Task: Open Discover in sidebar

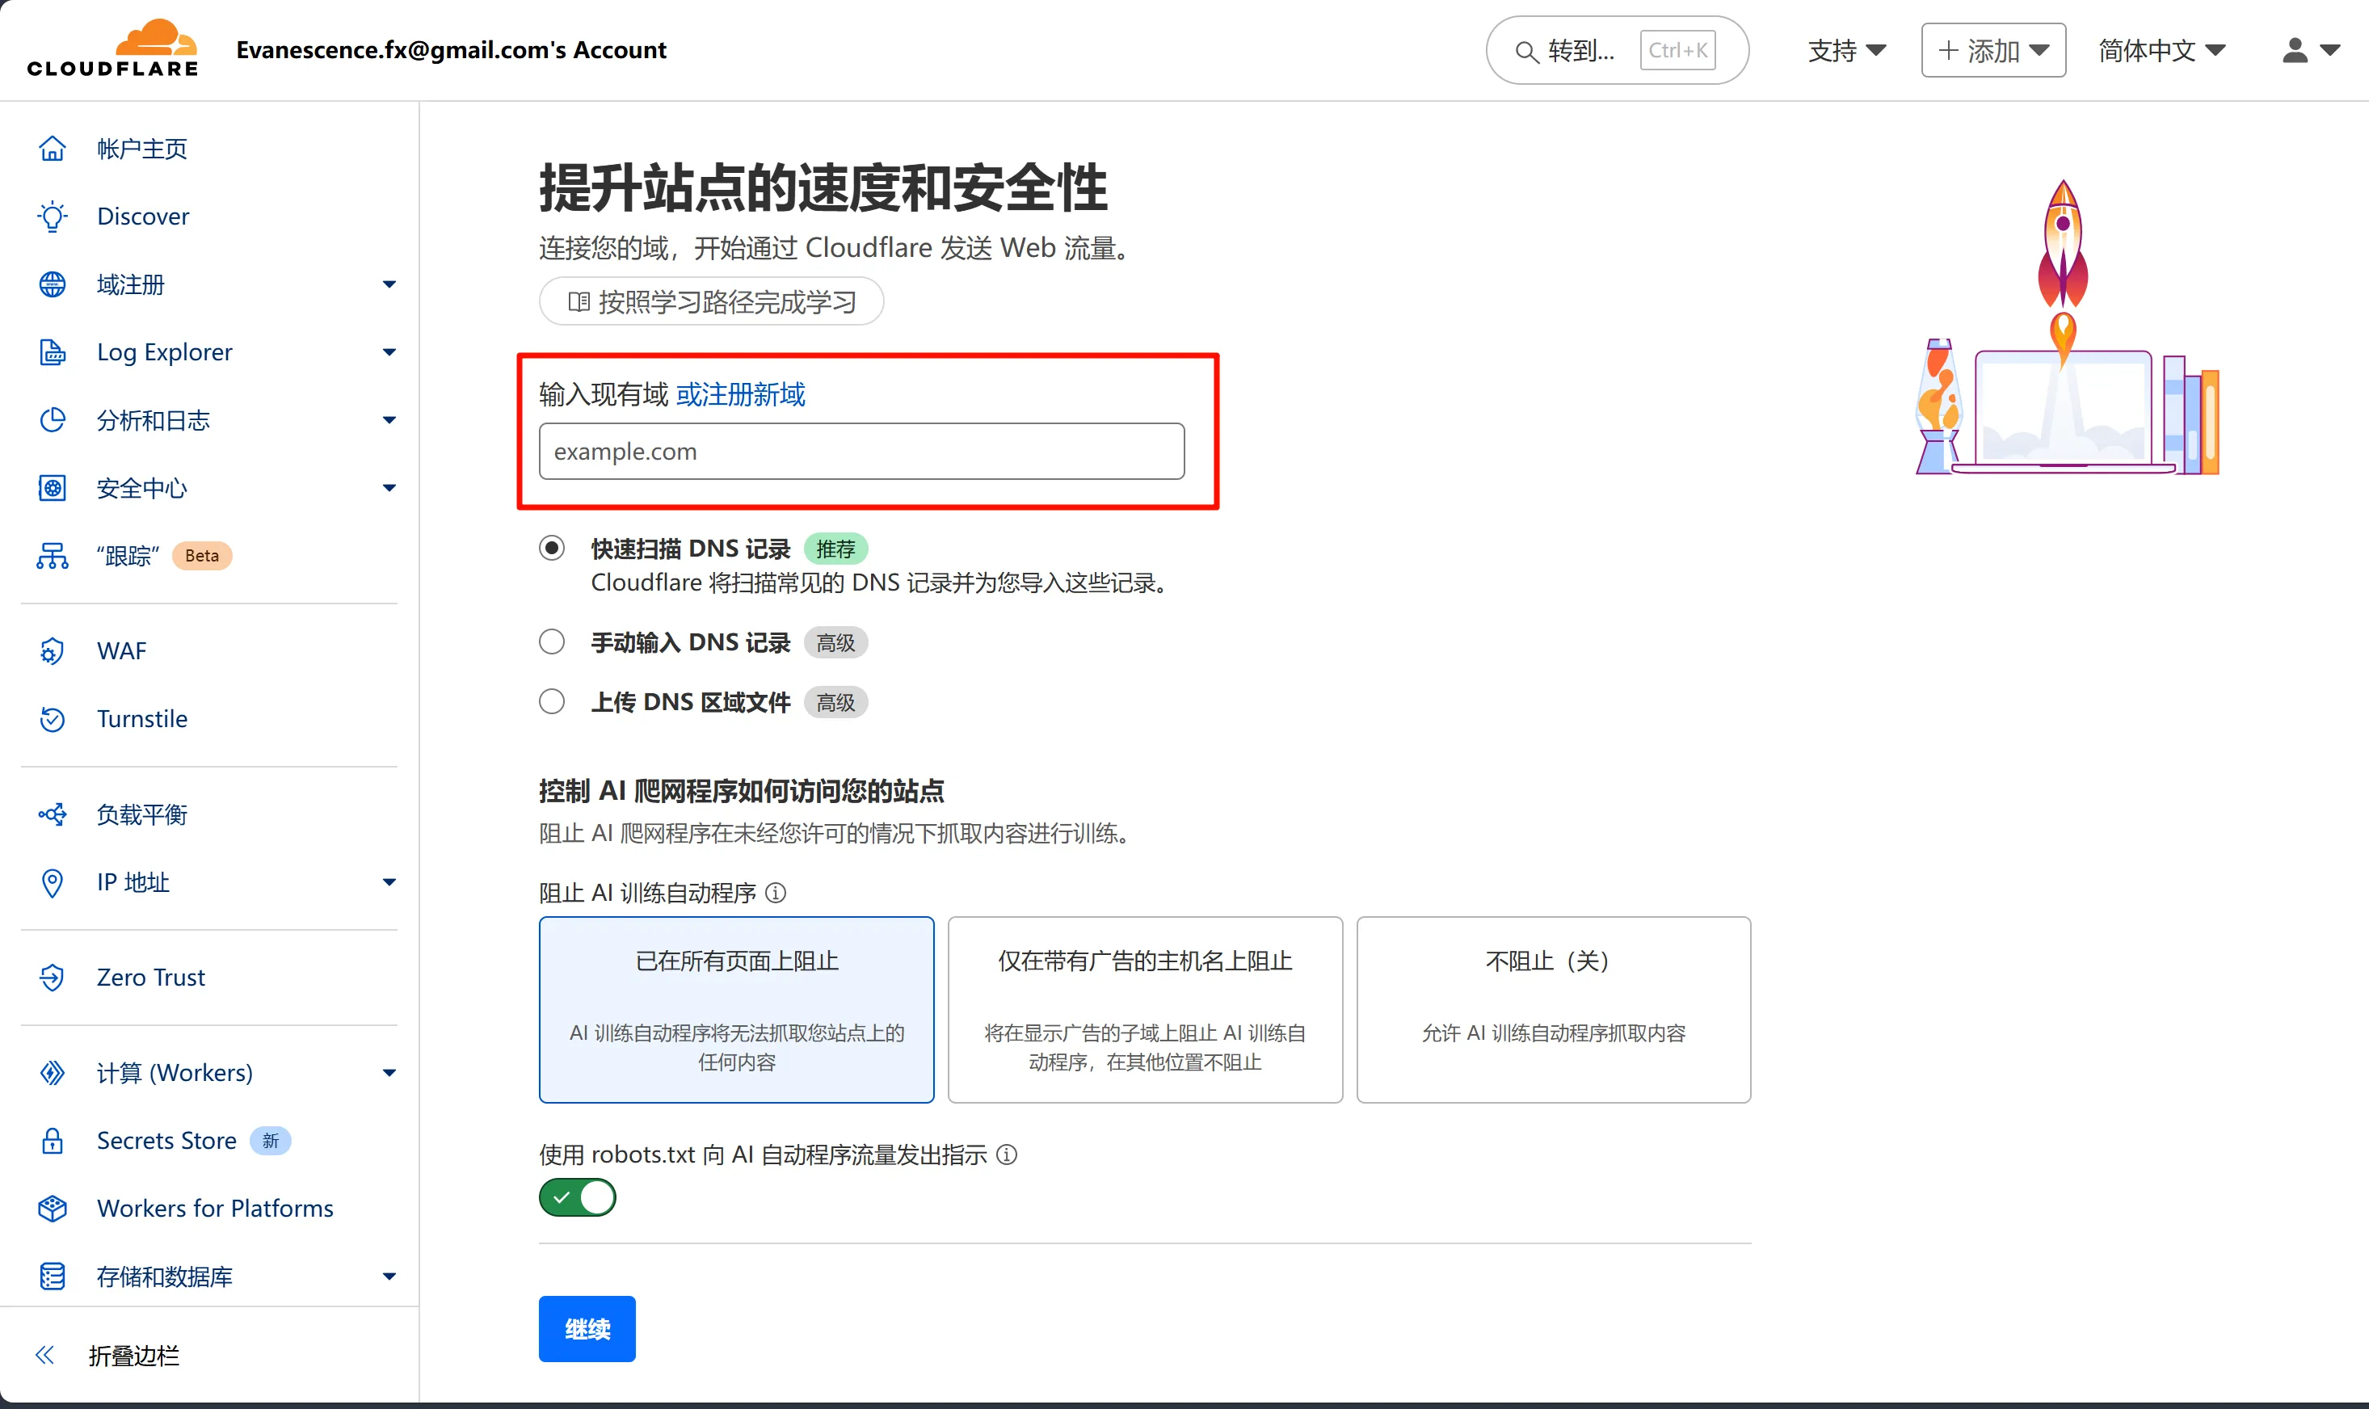Action: coord(143,217)
